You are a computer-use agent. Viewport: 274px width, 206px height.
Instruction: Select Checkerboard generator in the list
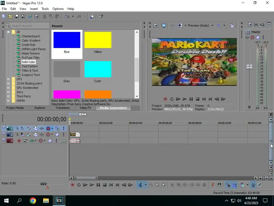tap(31, 36)
